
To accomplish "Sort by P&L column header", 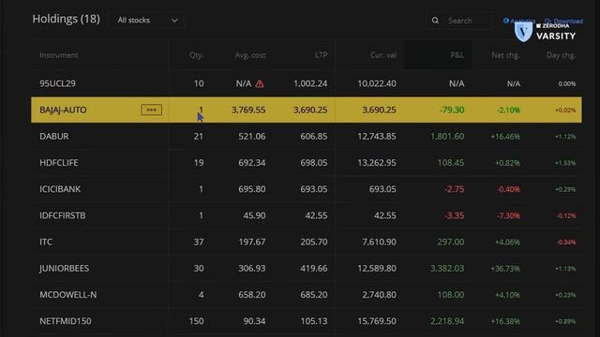I will [457, 55].
